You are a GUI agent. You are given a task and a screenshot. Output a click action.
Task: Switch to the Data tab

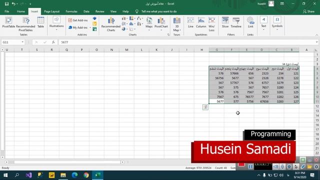point(86,11)
